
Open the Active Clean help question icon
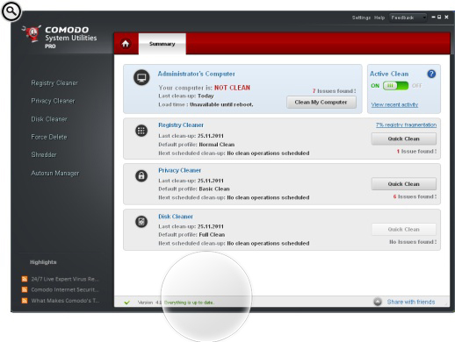click(x=431, y=74)
